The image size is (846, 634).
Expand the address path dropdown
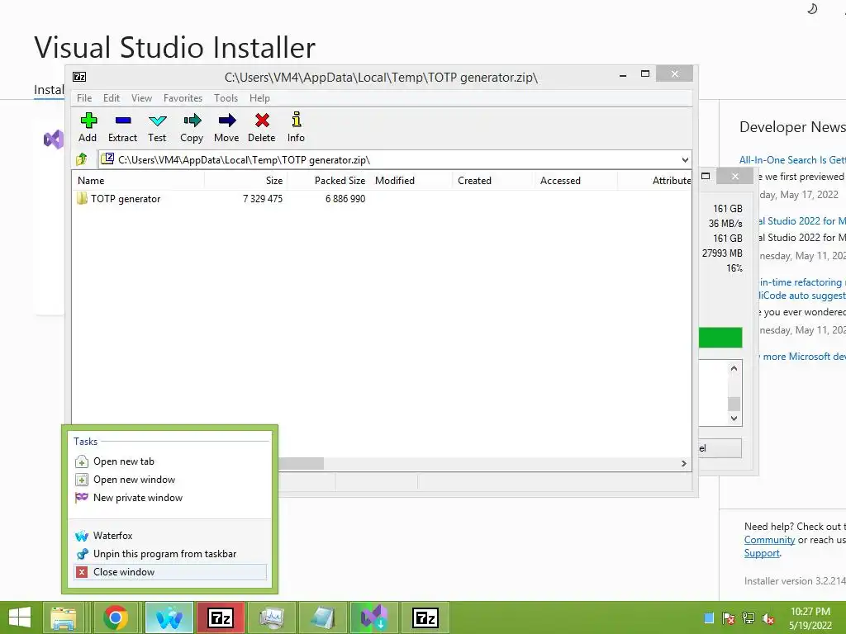pyautogui.click(x=685, y=159)
